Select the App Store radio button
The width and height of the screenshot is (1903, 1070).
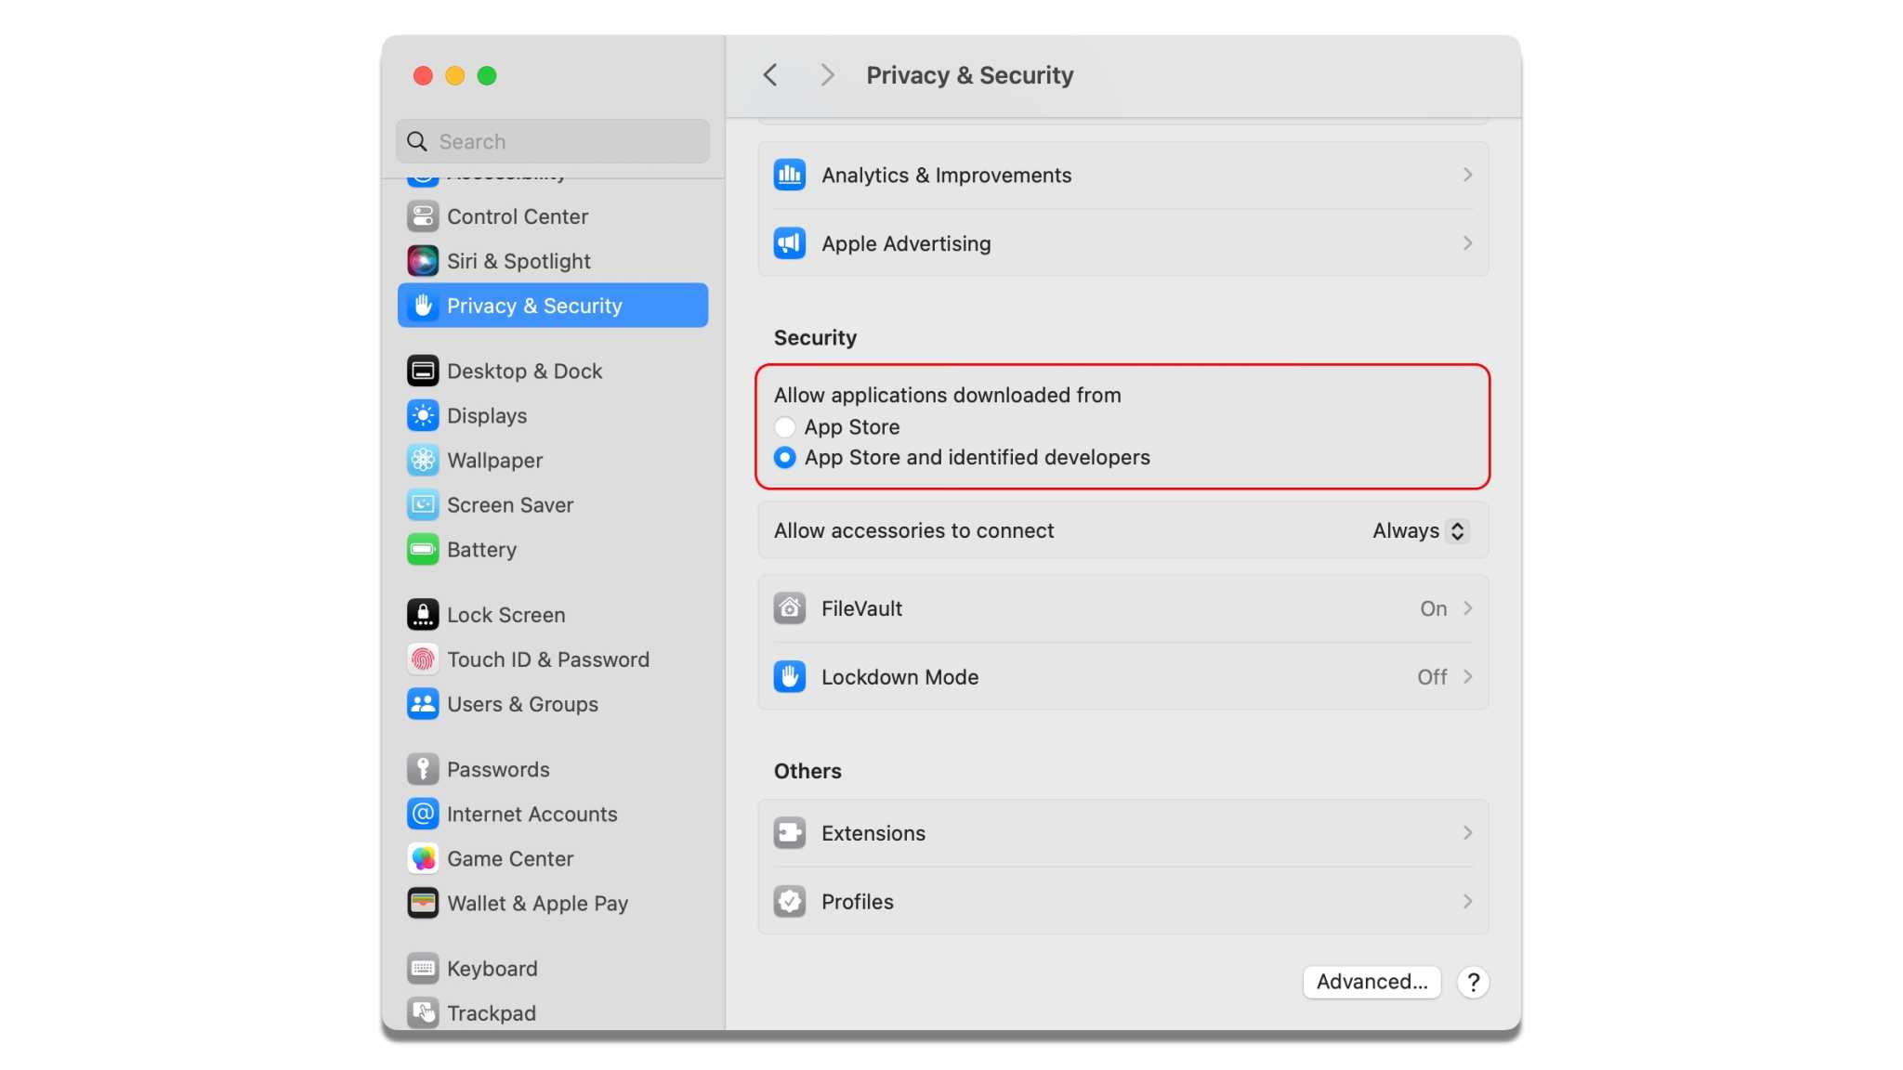pyautogui.click(x=785, y=426)
